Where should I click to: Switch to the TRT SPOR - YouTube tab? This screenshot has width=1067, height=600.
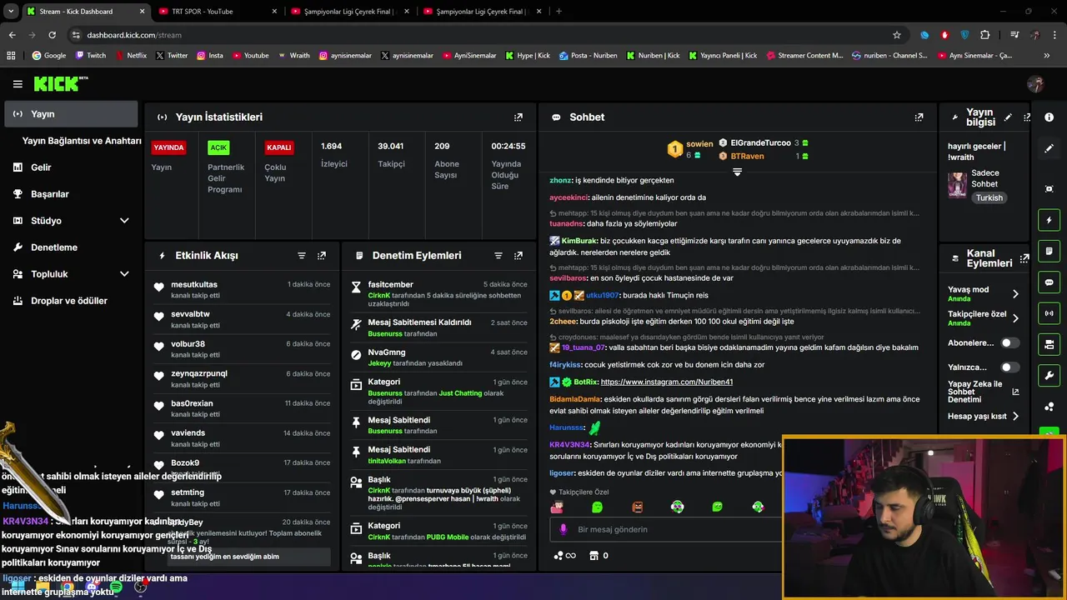(215, 12)
